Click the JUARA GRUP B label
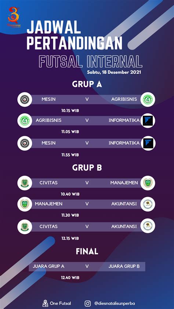Screen dimensions: 174x309 pos(124,266)
